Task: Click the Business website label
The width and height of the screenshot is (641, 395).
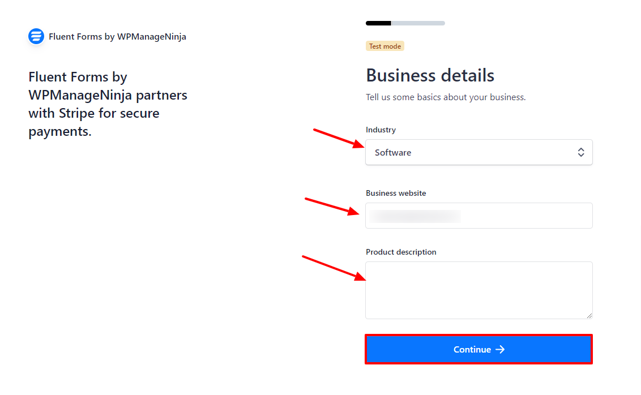Action: click(396, 193)
